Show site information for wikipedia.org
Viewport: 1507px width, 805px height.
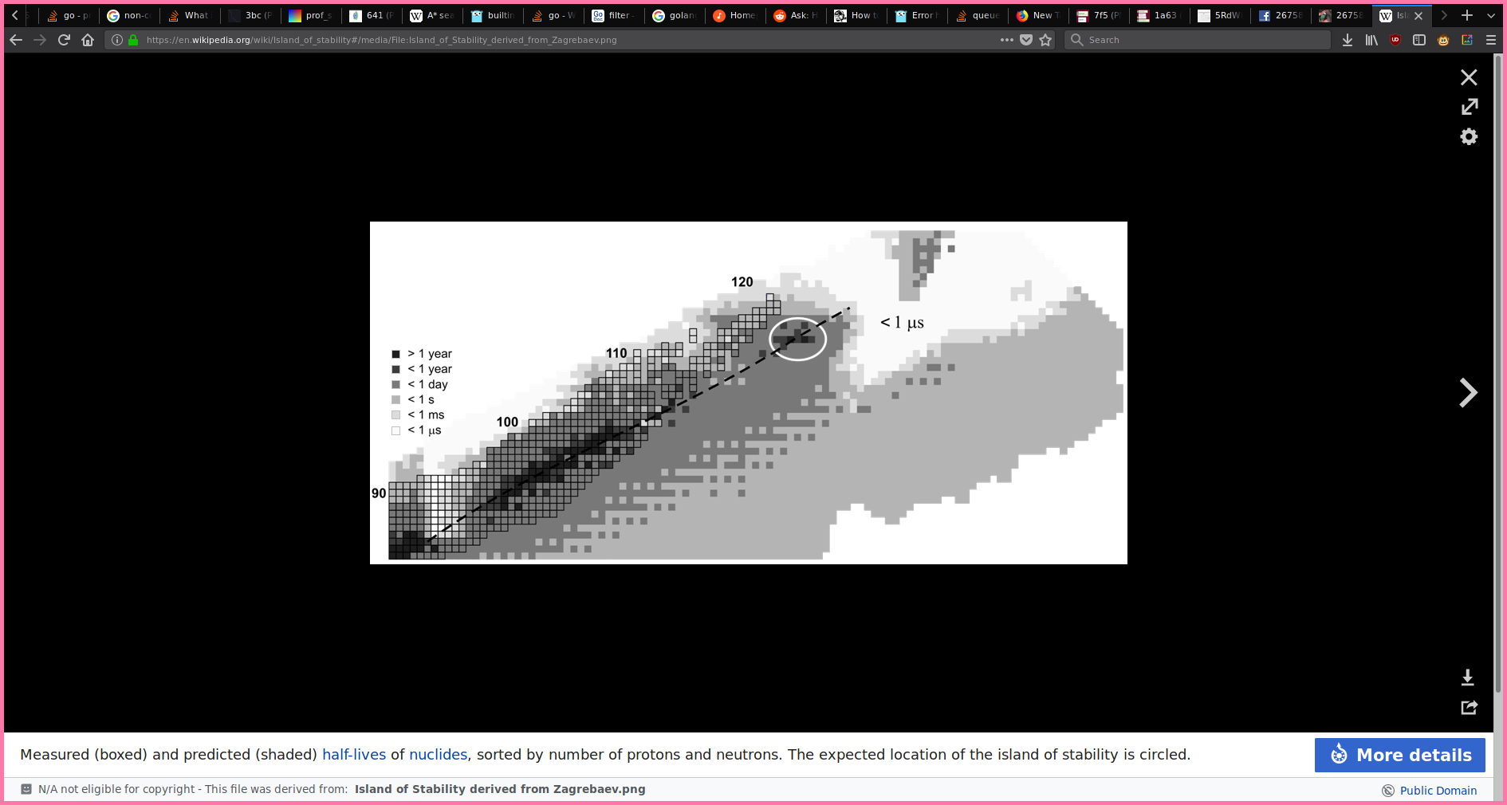(117, 40)
